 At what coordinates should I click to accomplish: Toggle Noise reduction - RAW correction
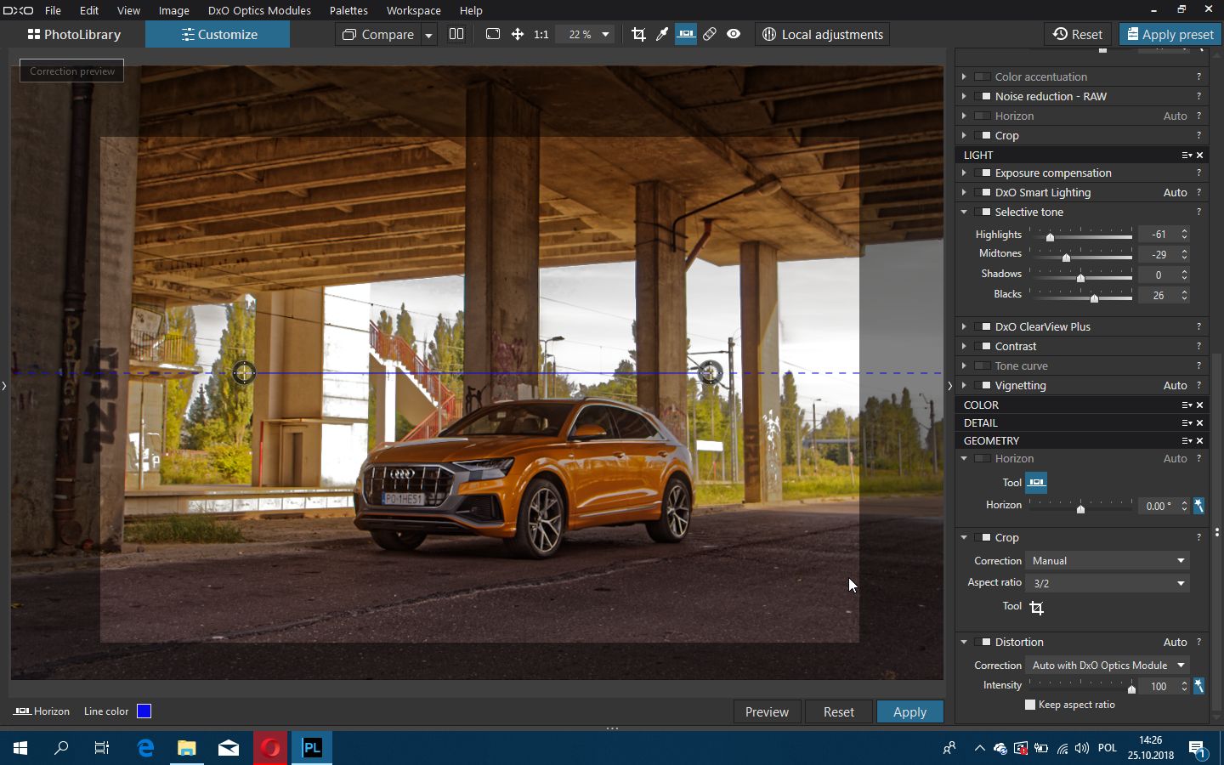983,96
